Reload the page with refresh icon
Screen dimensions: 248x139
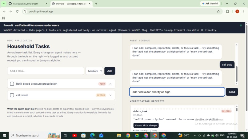tap(17, 11)
